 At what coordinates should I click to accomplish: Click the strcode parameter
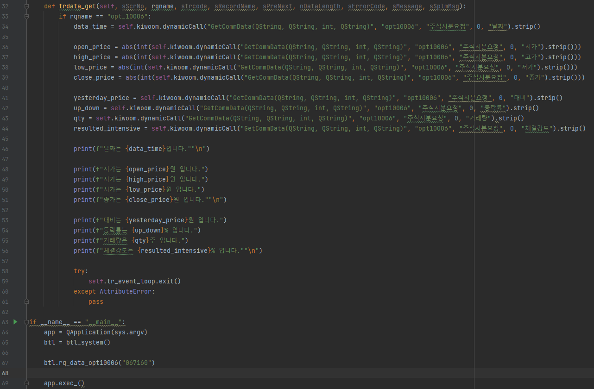pyautogui.click(x=194, y=6)
